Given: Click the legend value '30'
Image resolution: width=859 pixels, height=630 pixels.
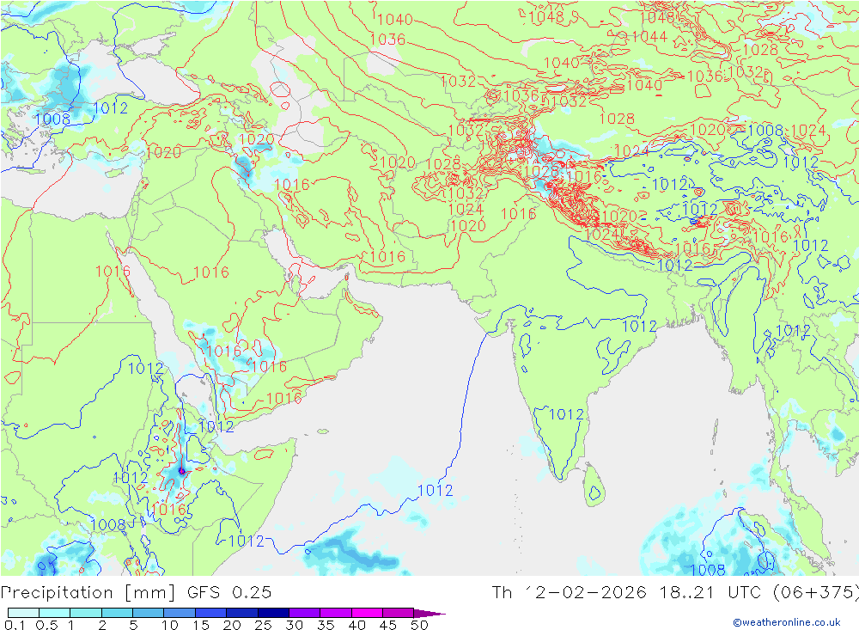Looking at the screenshot, I should pos(294,625).
